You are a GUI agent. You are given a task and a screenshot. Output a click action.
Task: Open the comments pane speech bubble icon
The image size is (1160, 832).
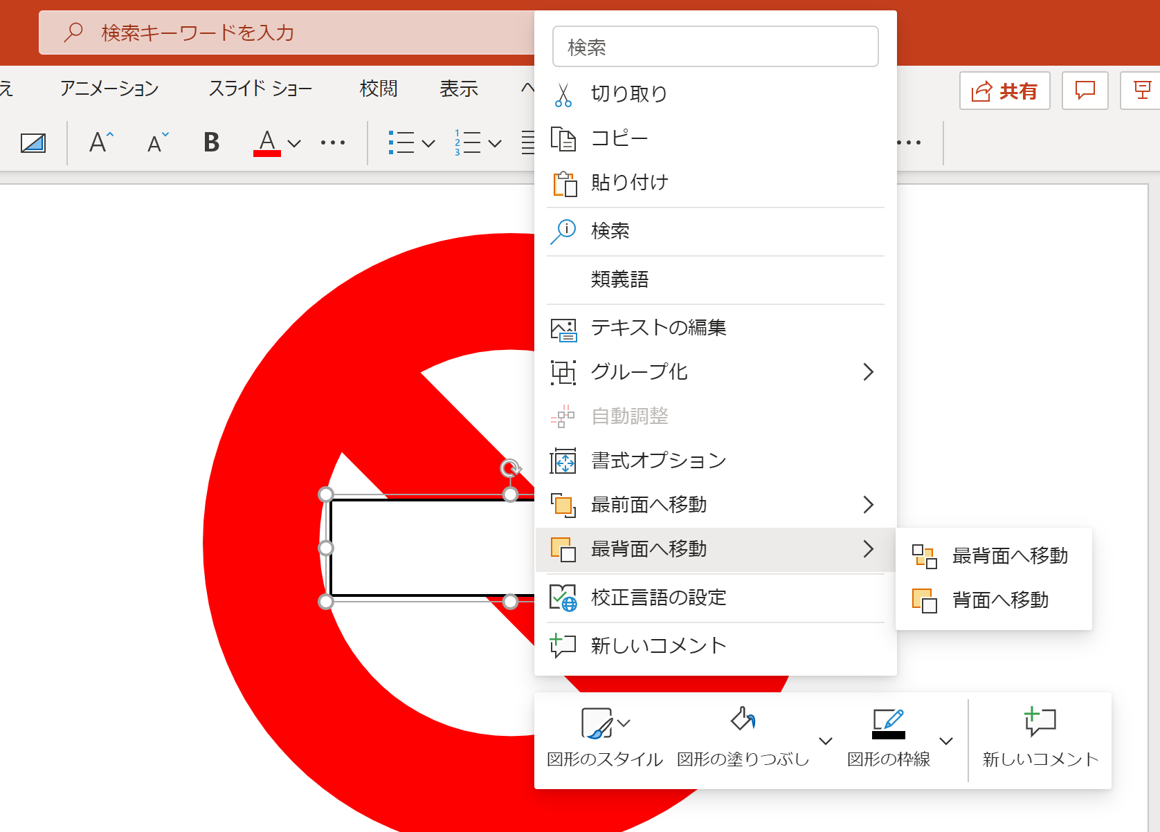point(1085,91)
